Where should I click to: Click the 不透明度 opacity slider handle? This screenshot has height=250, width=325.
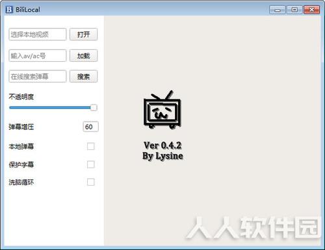pos(94,107)
